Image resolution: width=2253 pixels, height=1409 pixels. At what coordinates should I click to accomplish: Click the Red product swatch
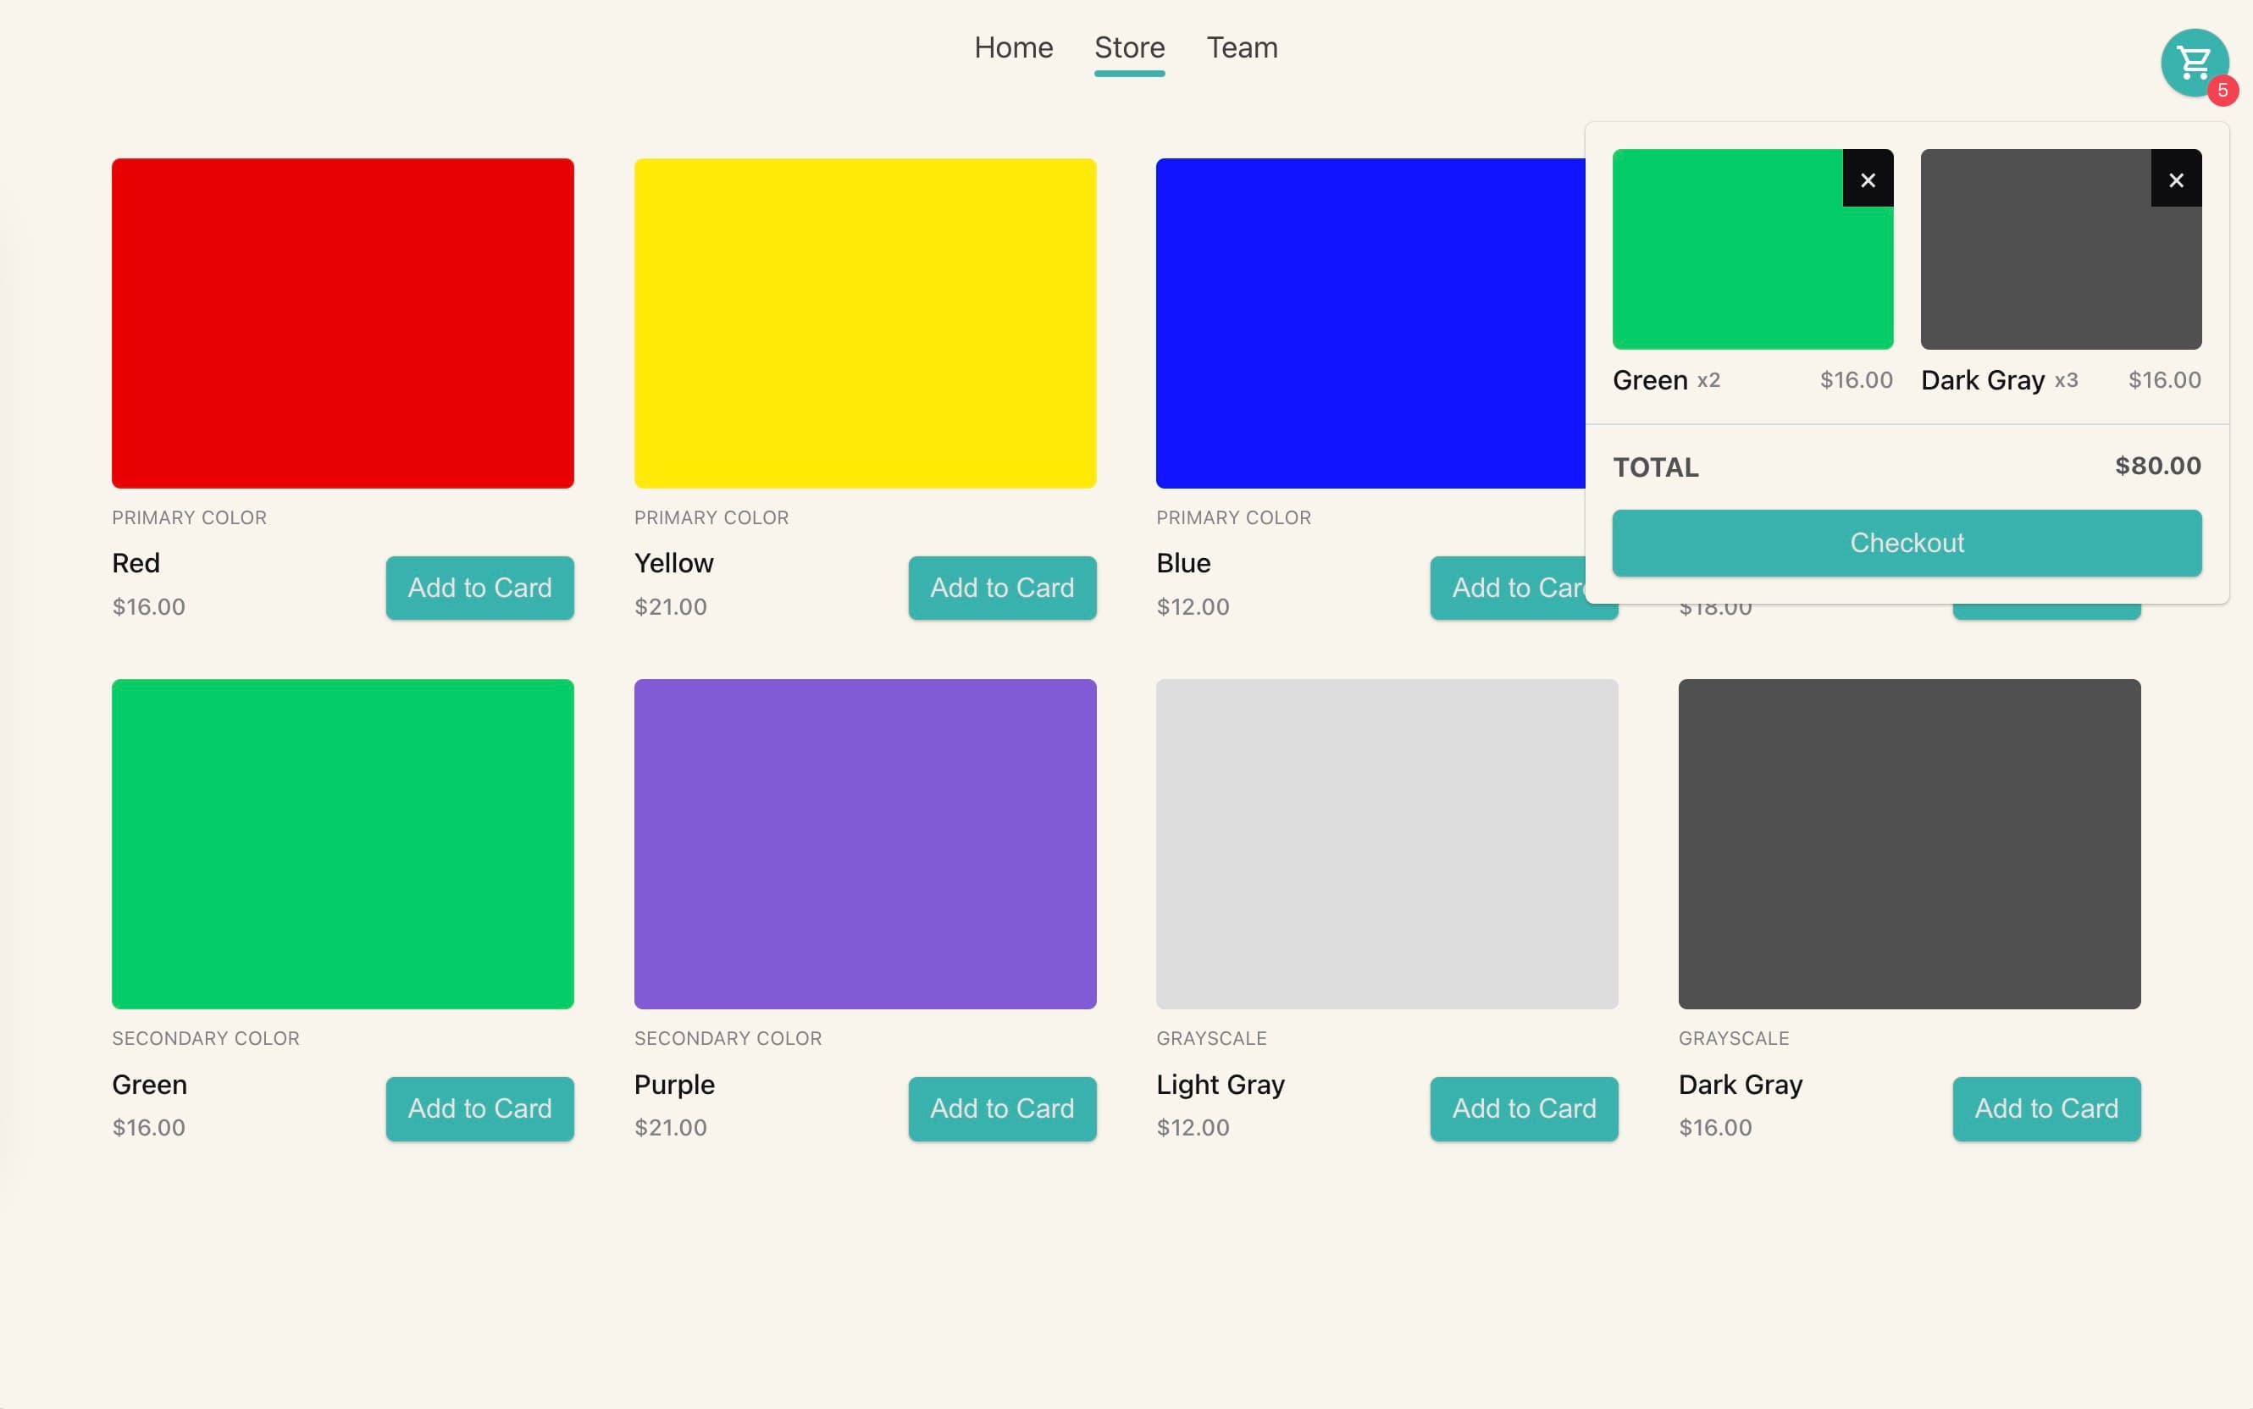pyautogui.click(x=343, y=323)
